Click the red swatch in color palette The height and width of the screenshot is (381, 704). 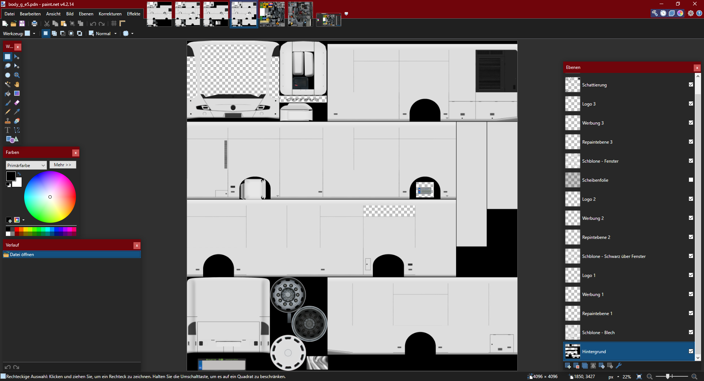[x=16, y=229]
